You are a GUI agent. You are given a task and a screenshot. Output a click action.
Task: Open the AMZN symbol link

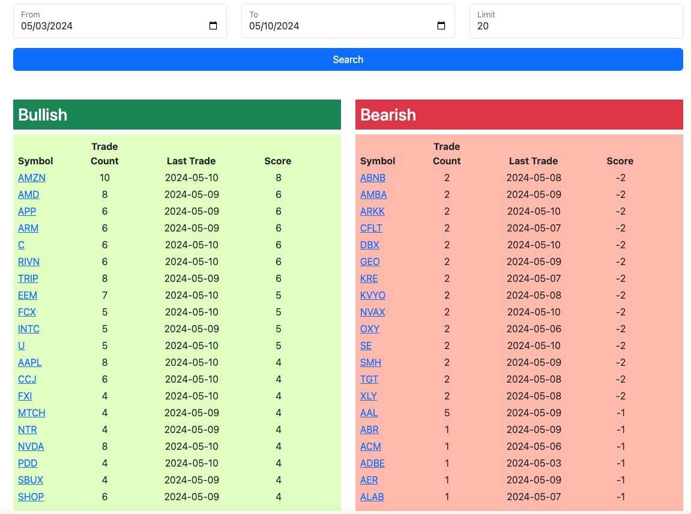(x=32, y=178)
